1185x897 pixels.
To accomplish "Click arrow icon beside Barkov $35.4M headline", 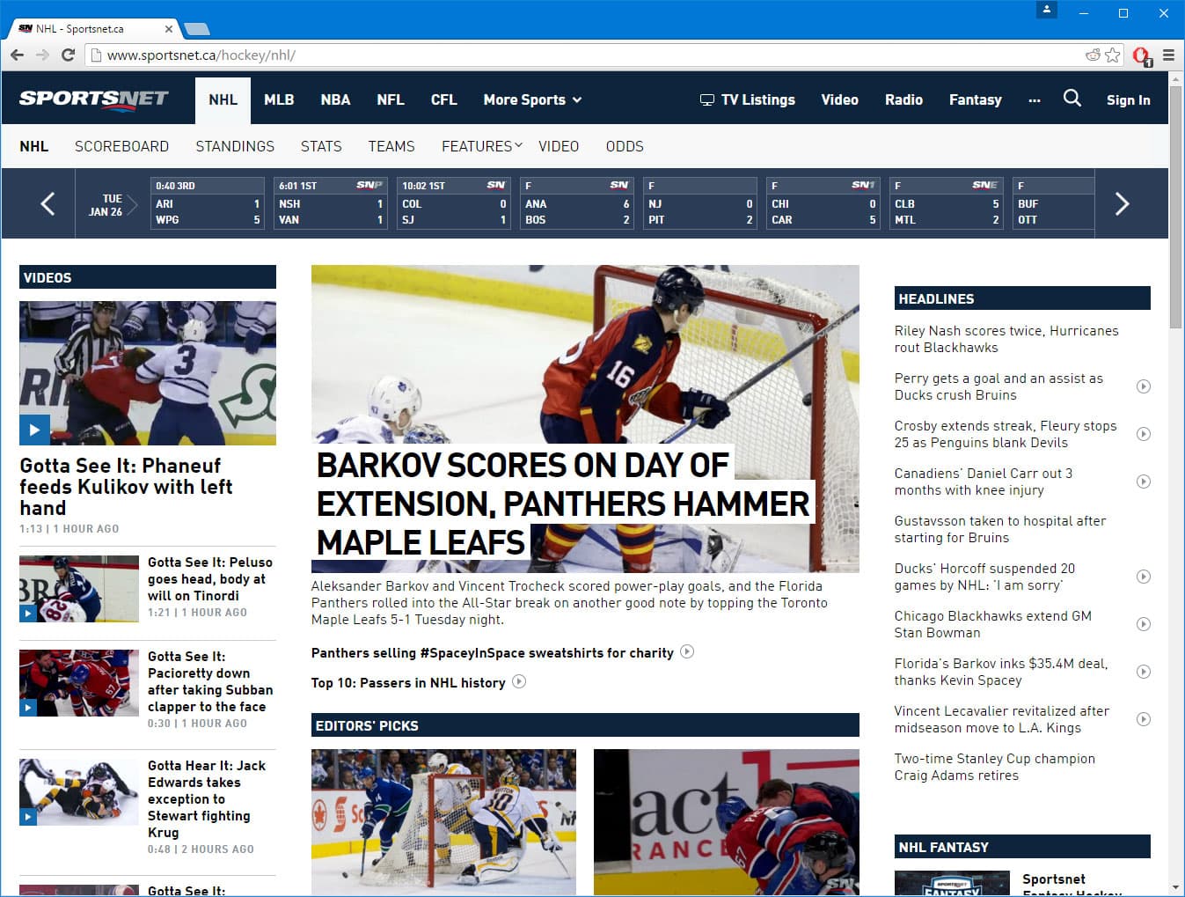I will click(x=1144, y=672).
